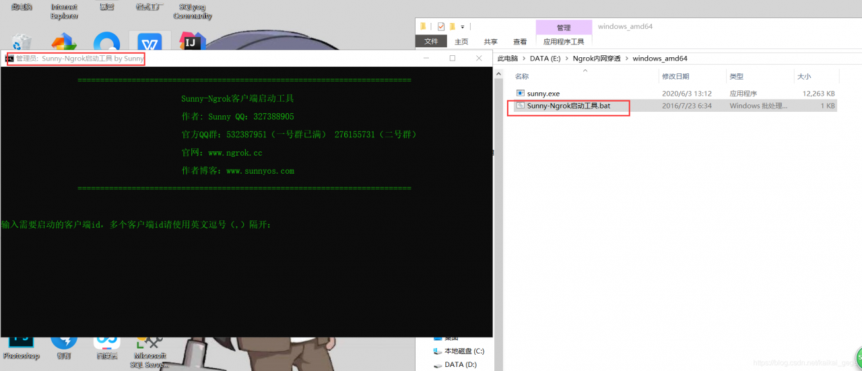Open the Internet Explorer desktop shortcut
Image resolution: width=862 pixels, height=371 pixels.
click(x=64, y=11)
